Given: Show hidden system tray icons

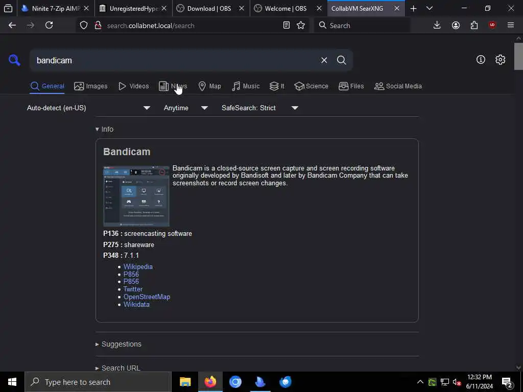Looking at the screenshot, I should pyautogui.click(x=420, y=382).
